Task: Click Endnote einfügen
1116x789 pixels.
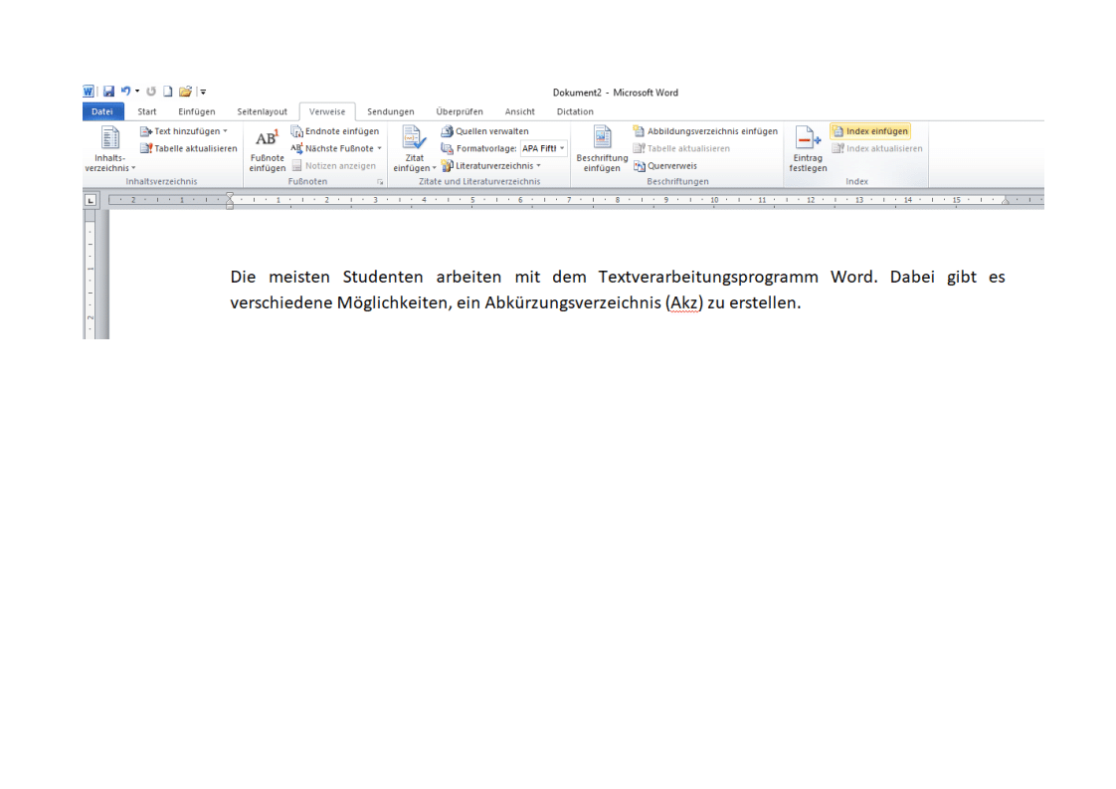Action: [334, 131]
